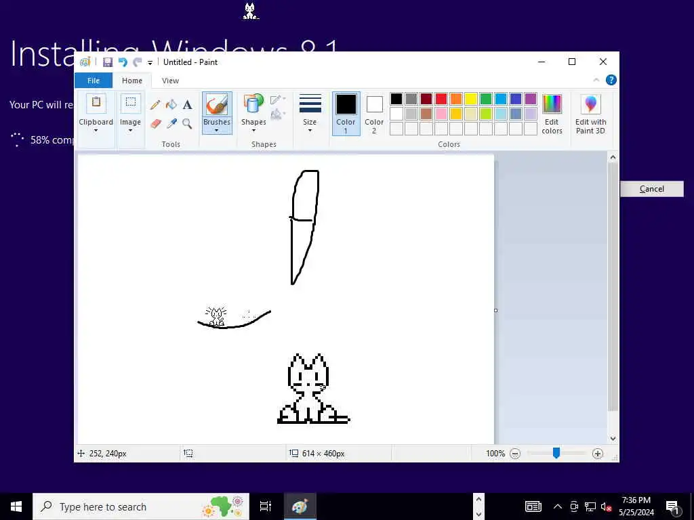The image size is (694, 520).
Task: Pick the yellow color swatch
Action: pyautogui.click(x=471, y=99)
